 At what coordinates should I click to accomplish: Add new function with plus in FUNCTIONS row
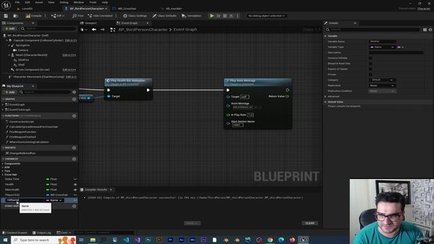click(x=74, y=116)
